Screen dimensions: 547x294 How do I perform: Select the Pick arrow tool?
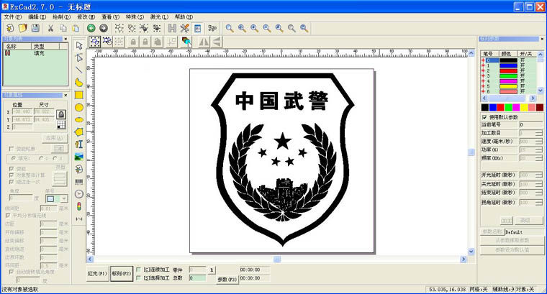tap(79, 45)
